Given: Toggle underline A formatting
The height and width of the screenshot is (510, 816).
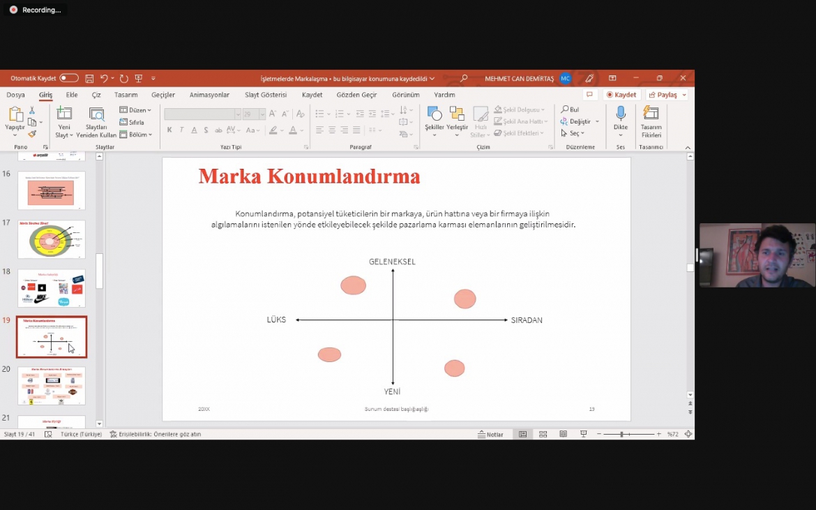Looking at the screenshot, I should pos(194,130).
